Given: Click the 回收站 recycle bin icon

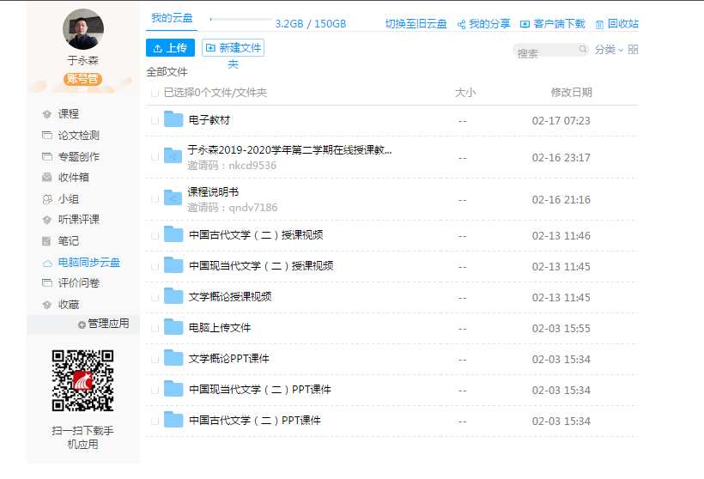Looking at the screenshot, I should pos(599,24).
